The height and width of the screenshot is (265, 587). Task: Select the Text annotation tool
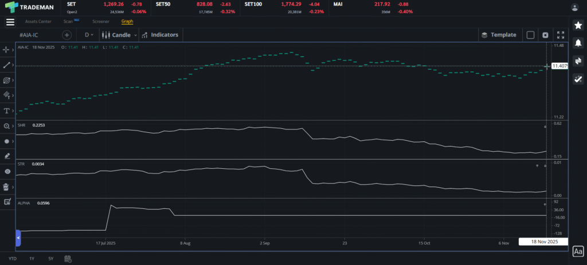tap(7, 110)
